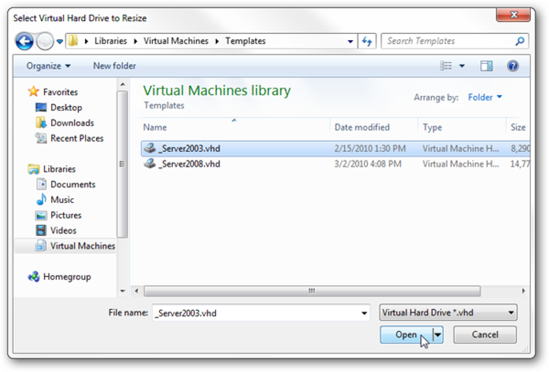Change the view with the views icon
The height and width of the screenshot is (372, 549).
tap(446, 66)
